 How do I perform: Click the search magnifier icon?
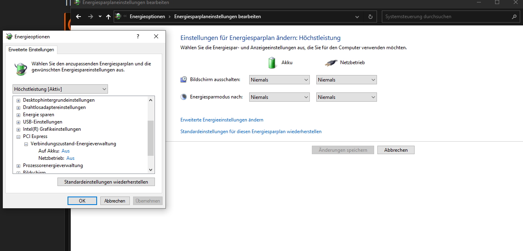coord(514,17)
